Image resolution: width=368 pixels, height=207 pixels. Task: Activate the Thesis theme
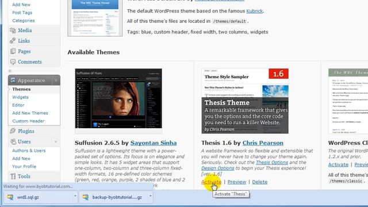coord(211,182)
